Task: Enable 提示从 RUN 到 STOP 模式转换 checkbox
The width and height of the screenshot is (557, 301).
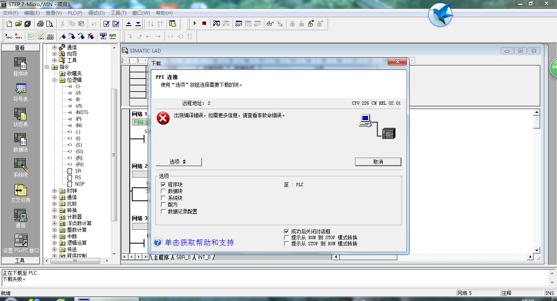Action: click(x=286, y=237)
